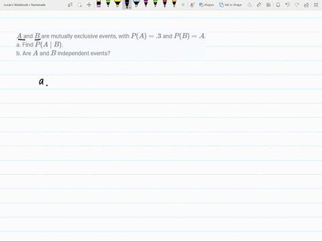Viewport: 322px width, 242px height.
Task: Click 'a. Find P(A | B)' line
Action: tap(40, 44)
